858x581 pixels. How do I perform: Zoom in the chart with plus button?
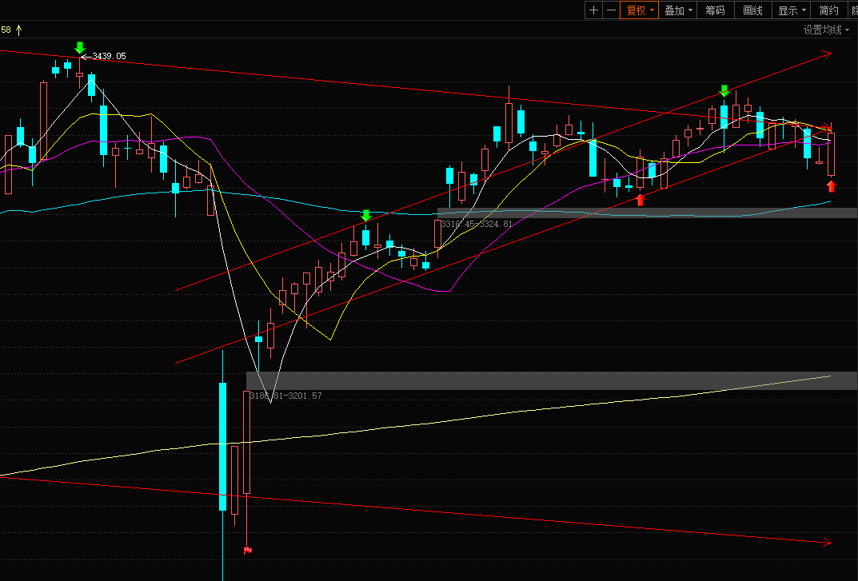[x=593, y=10]
